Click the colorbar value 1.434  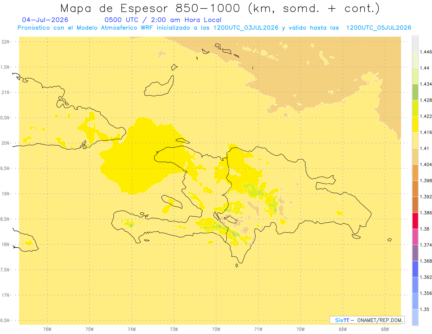point(426,84)
